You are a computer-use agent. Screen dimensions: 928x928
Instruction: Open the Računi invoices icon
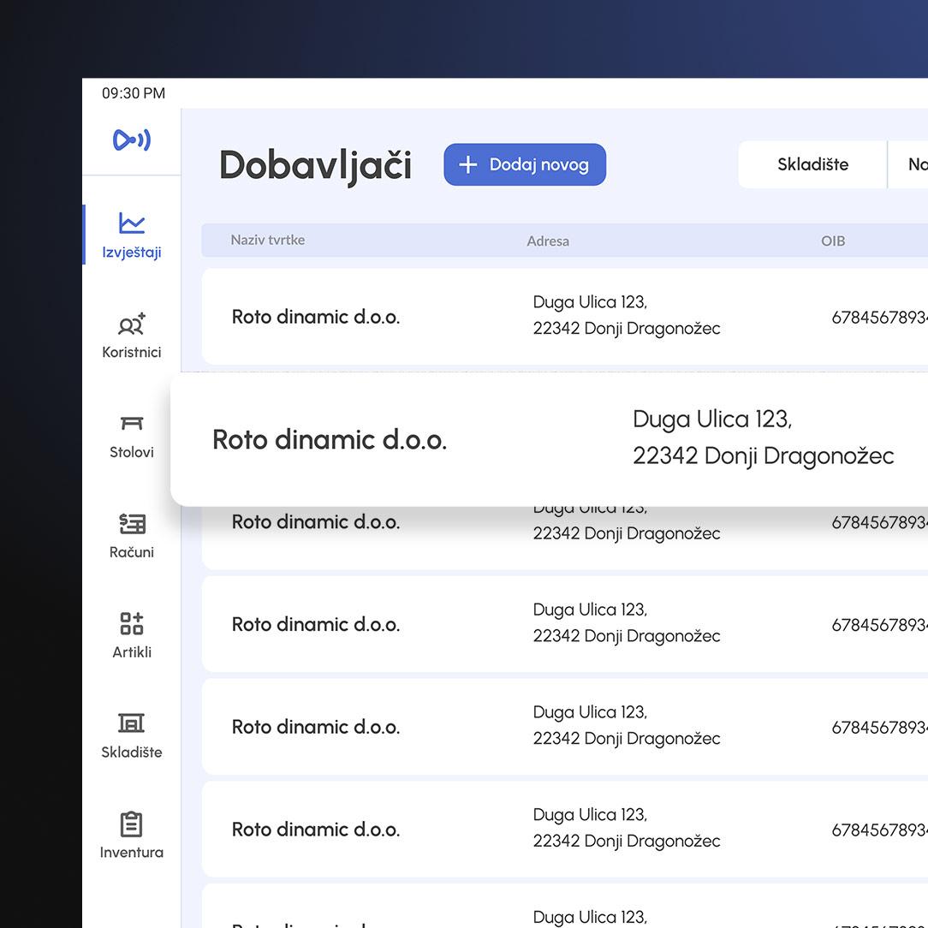click(131, 524)
